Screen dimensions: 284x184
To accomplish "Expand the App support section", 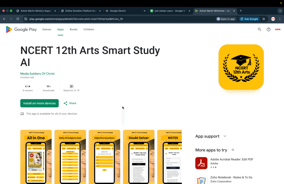I will pos(225,136).
